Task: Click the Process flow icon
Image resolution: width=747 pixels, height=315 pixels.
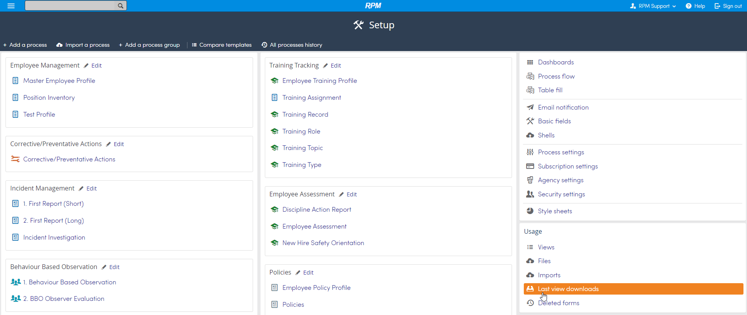Action: (x=530, y=76)
